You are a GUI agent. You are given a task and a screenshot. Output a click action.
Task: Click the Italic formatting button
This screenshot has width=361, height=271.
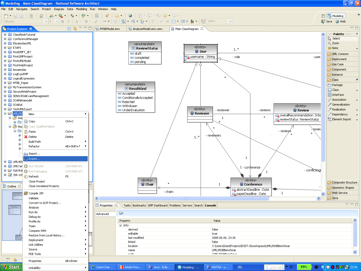coord(68,21)
